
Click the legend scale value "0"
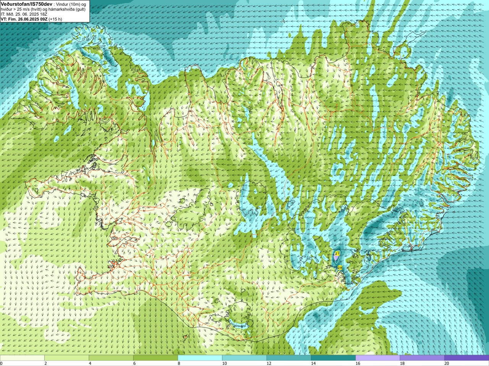[x=1, y=363]
